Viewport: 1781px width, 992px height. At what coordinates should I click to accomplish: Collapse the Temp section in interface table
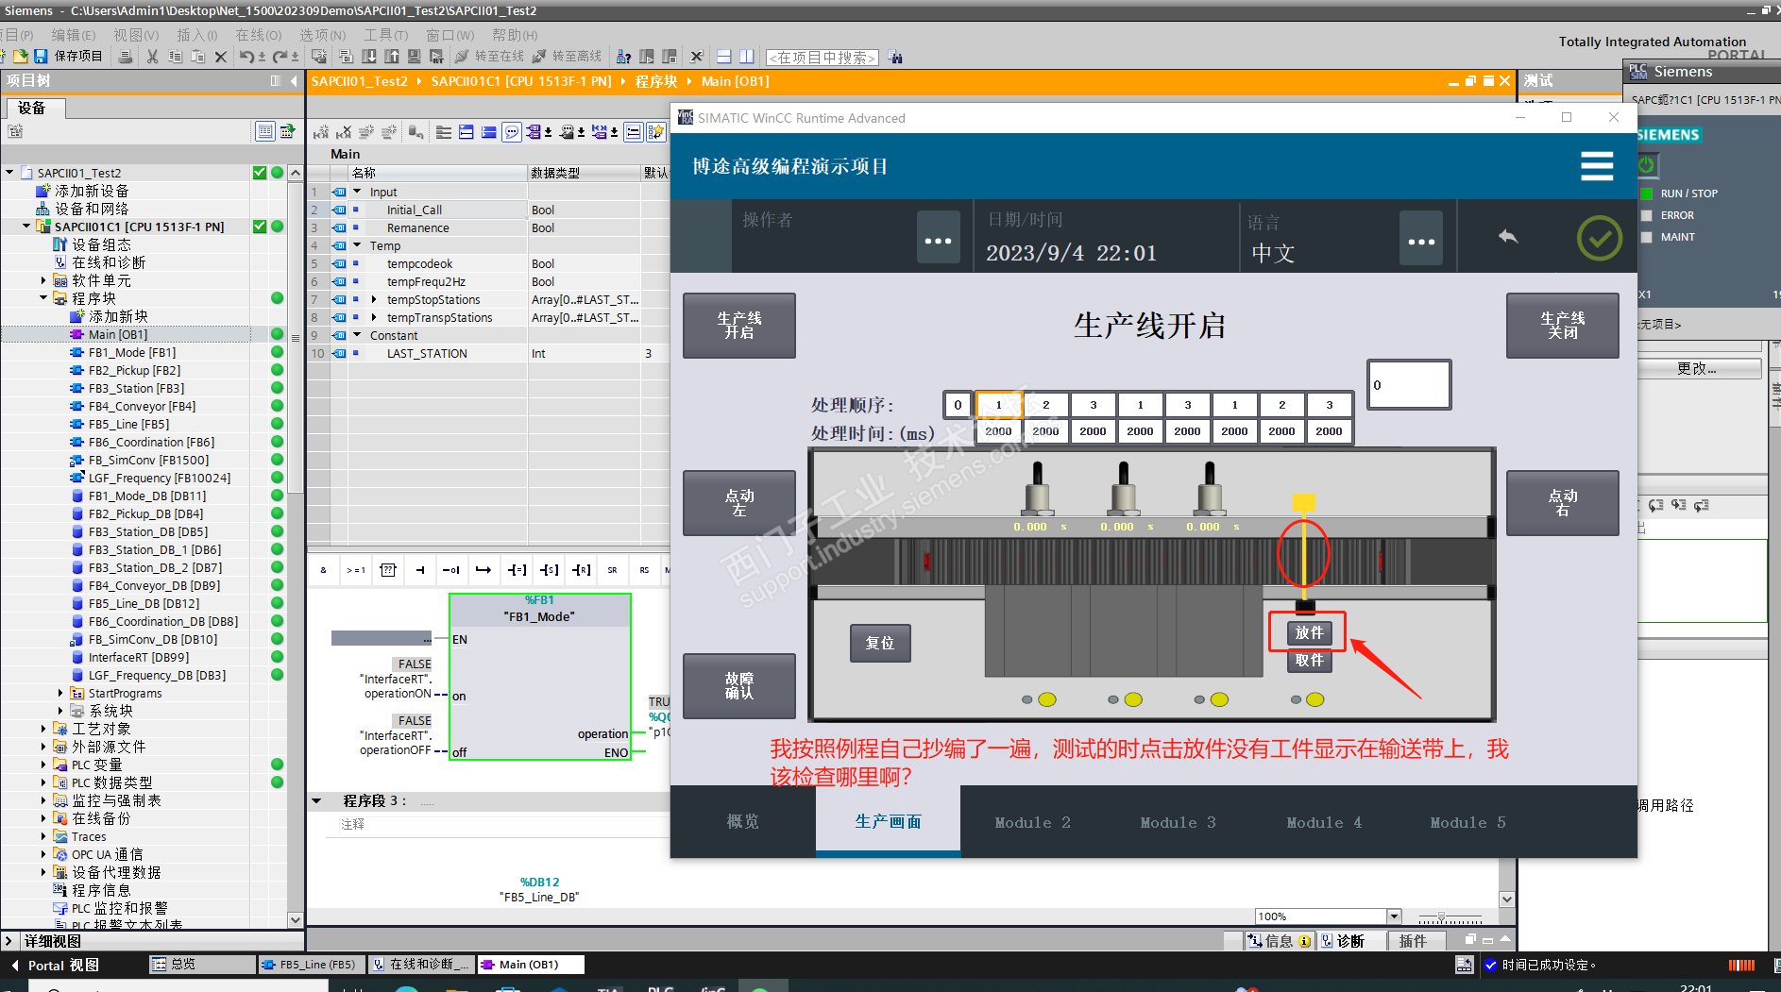tap(357, 245)
